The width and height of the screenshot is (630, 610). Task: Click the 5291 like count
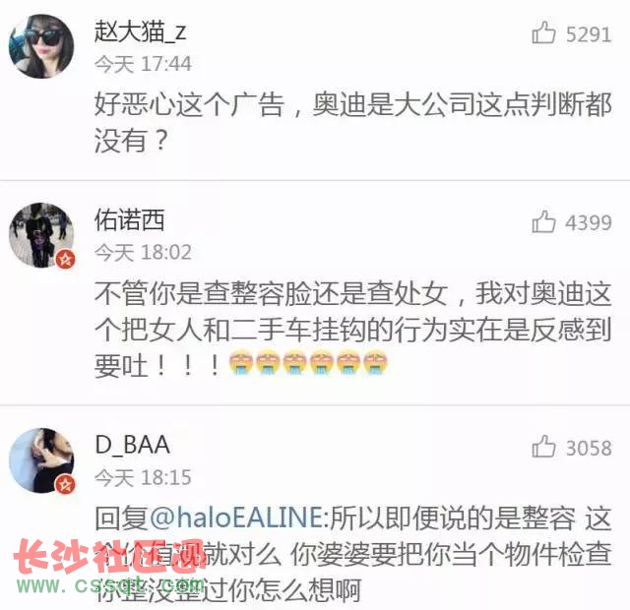point(589,34)
